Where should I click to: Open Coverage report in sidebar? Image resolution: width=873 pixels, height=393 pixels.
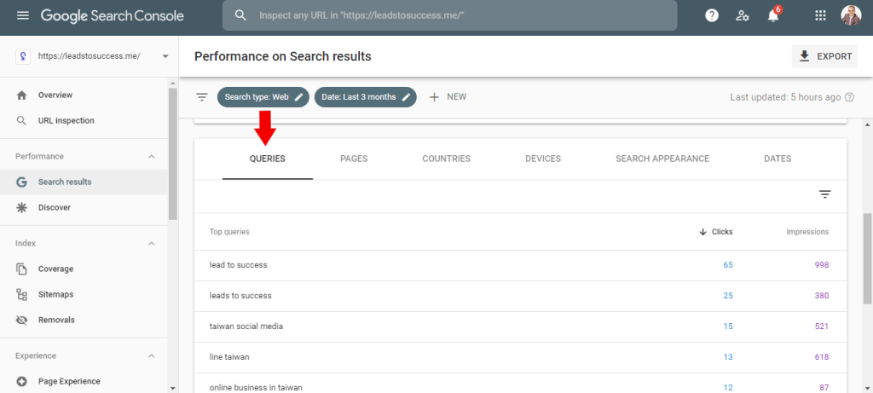tap(84, 269)
